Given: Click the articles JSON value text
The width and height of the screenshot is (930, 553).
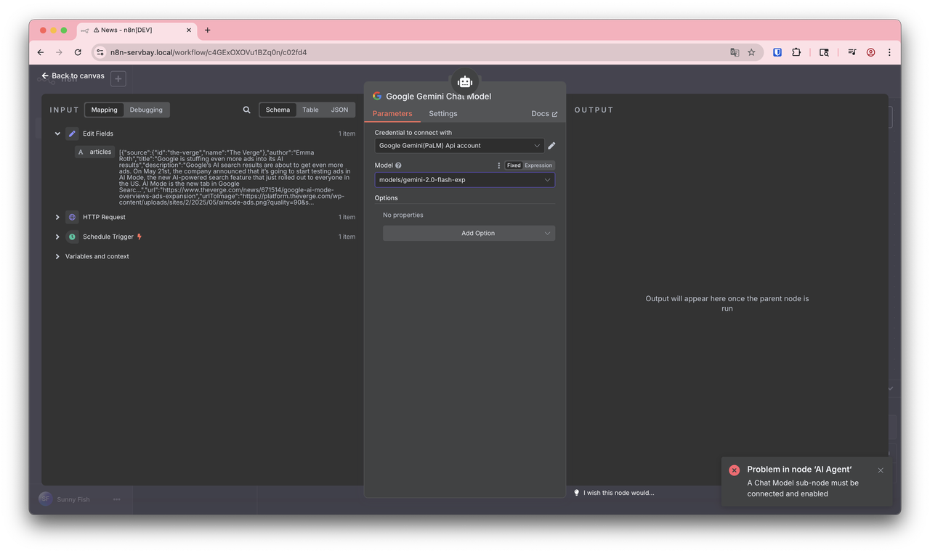Looking at the screenshot, I should click(x=234, y=178).
